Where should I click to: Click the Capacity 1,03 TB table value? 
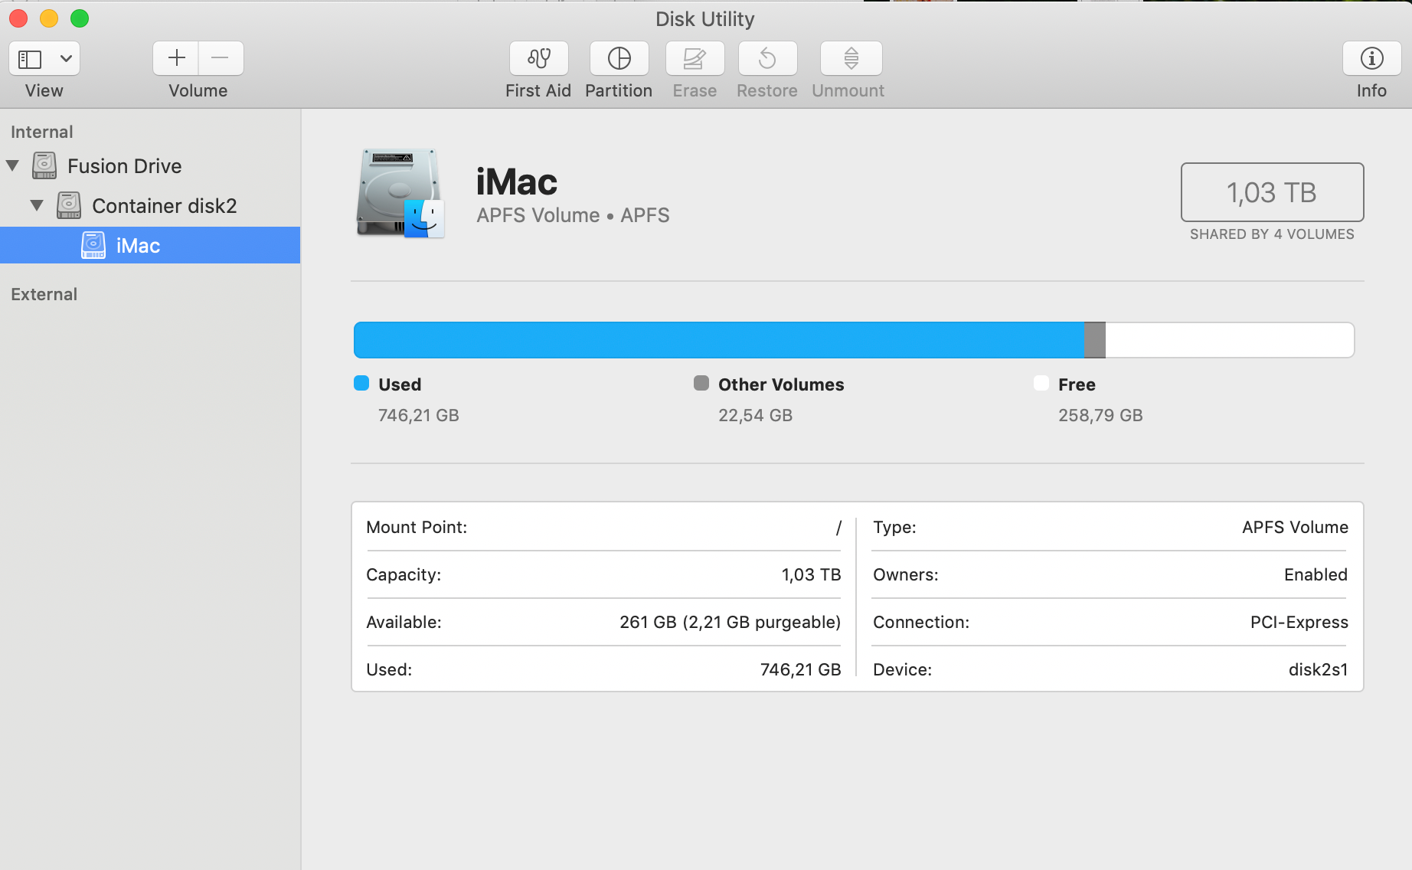[x=811, y=574]
